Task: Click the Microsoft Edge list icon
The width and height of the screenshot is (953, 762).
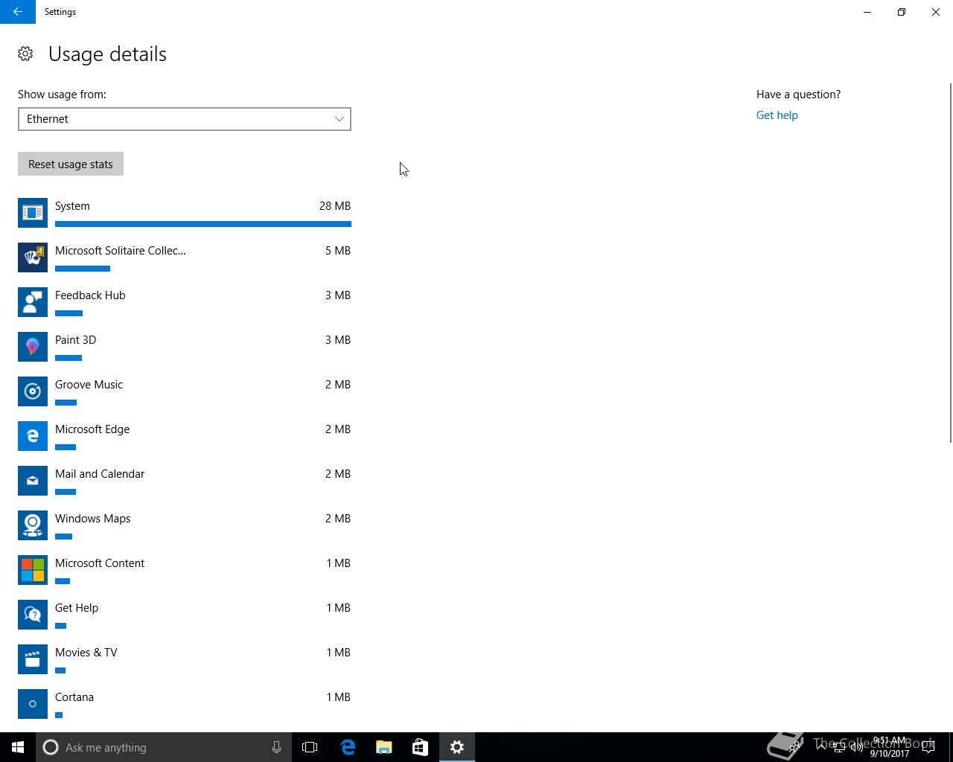Action: tap(33, 436)
